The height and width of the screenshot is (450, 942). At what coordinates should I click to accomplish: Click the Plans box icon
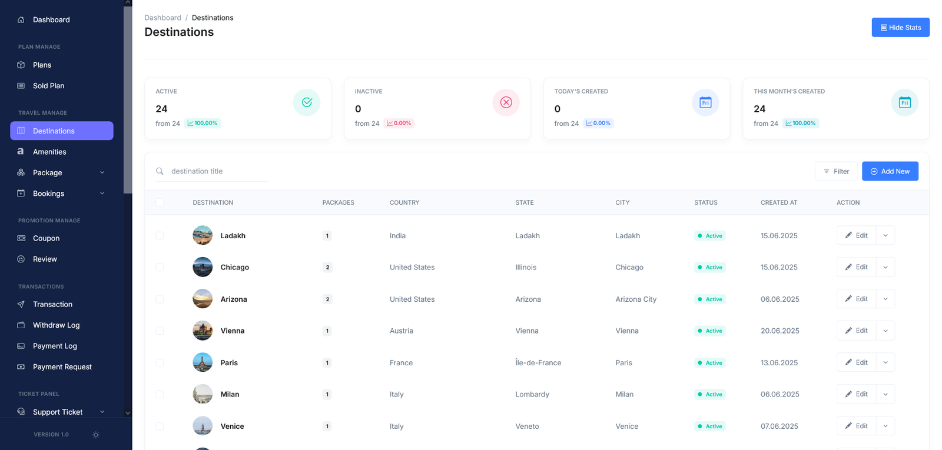click(21, 65)
